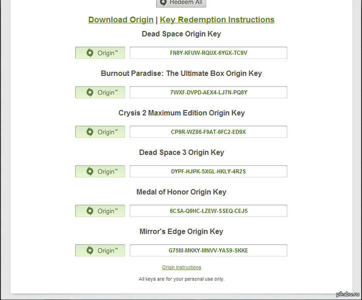The width and height of the screenshot is (362, 300).
Task: Open the Key Redemption Instructions link
Action: 217,20
